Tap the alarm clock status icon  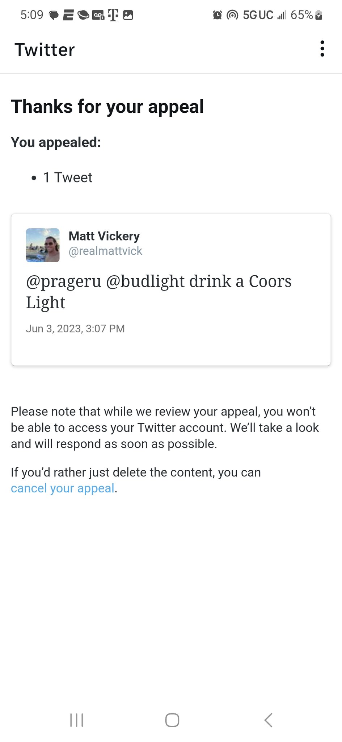pyautogui.click(x=217, y=15)
